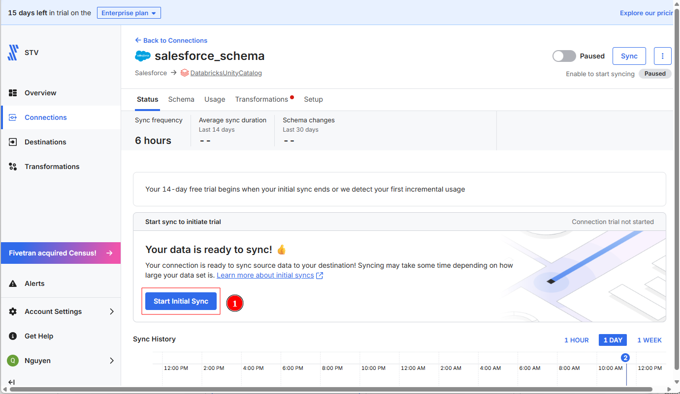The width and height of the screenshot is (680, 394).
Task: Go Back to Connections link
Action: pos(171,40)
